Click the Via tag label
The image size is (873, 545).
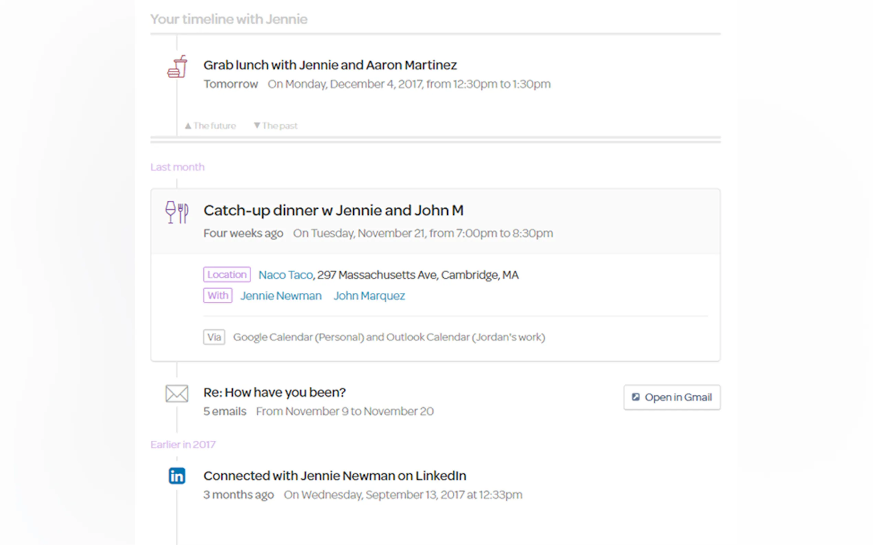pyautogui.click(x=214, y=337)
